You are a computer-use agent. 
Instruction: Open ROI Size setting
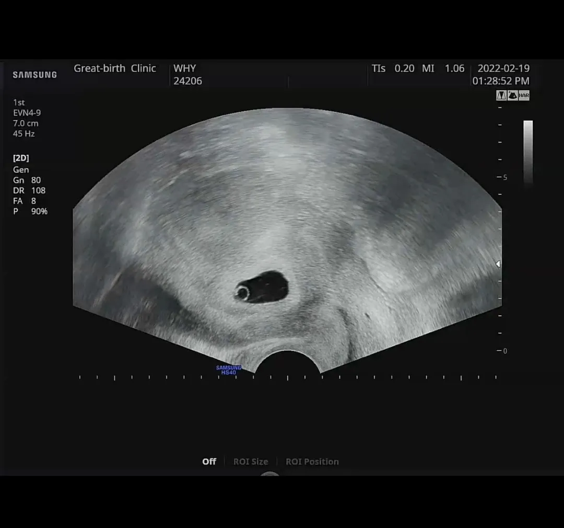click(x=251, y=462)
